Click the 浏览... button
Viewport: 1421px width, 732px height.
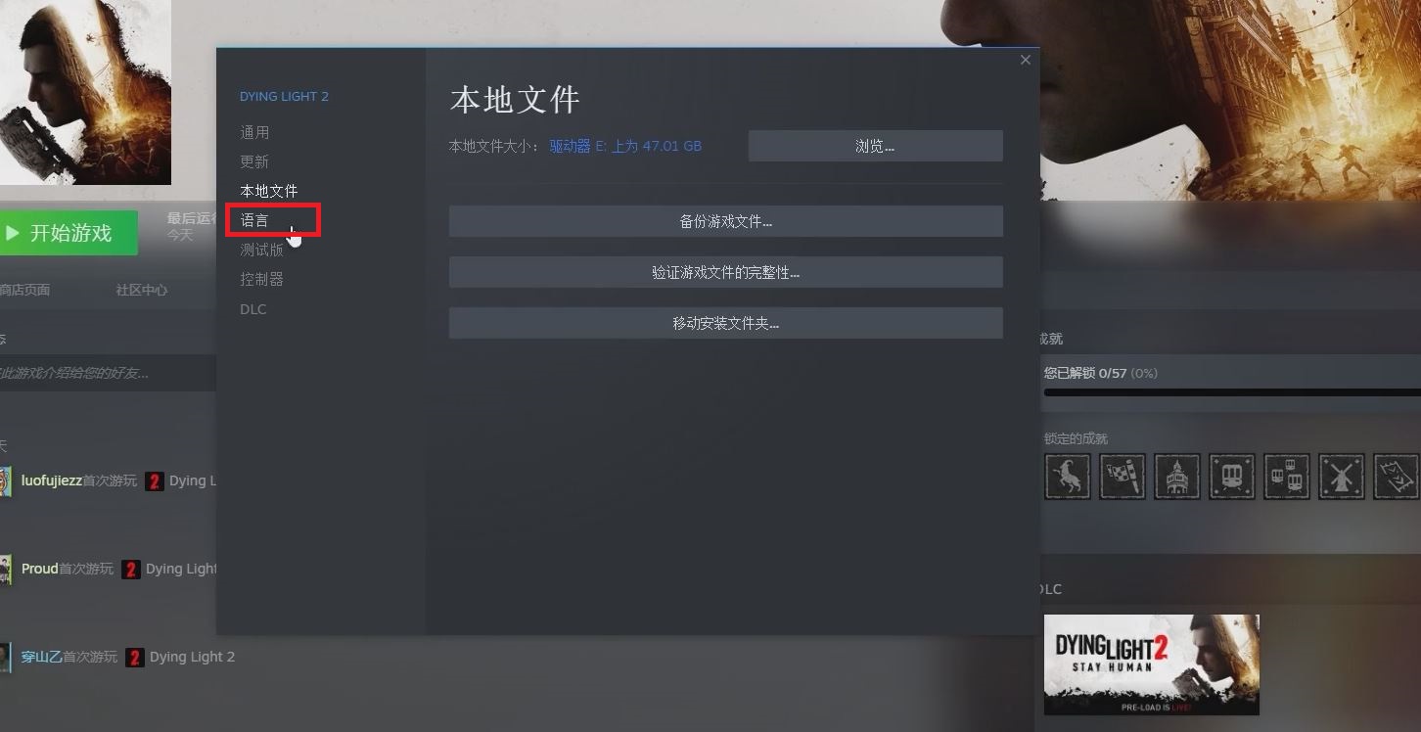(875, 146)
